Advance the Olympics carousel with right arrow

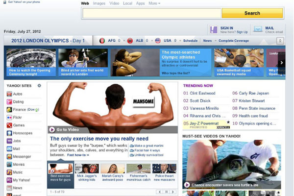281,63
